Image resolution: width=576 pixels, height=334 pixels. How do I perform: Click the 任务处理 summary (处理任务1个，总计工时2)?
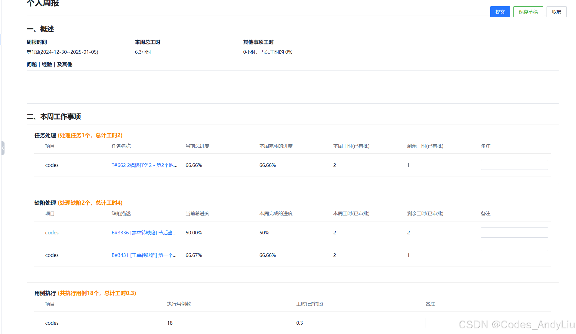pyautogui.click(x=90, y=135)
